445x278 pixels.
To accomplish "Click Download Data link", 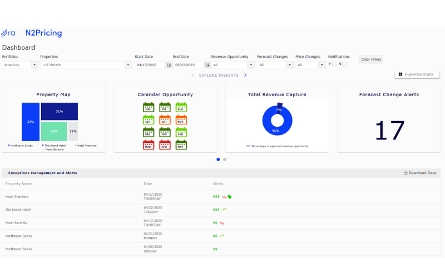I will [420, 173].
